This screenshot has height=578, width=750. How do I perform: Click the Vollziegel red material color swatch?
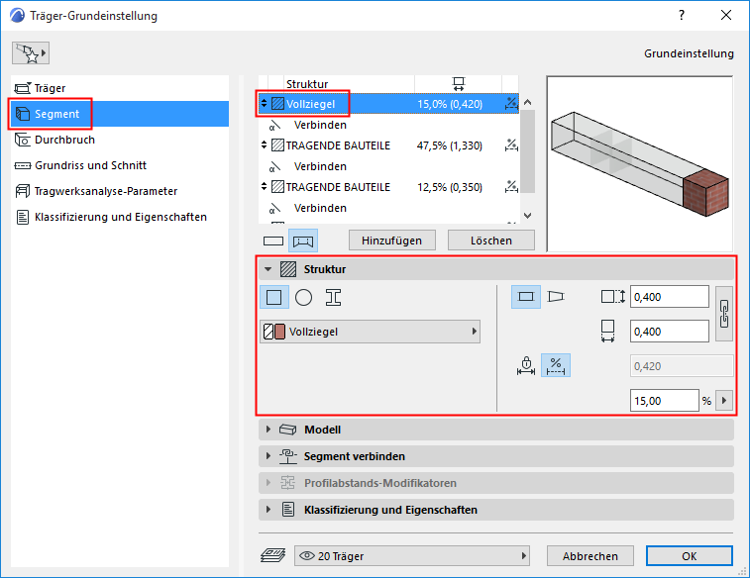(280, 332)
